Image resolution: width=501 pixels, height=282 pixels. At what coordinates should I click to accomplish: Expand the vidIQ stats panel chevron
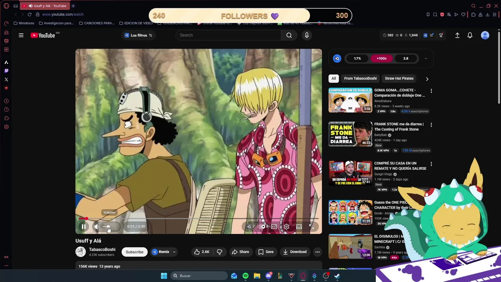(x=426, y=58)
